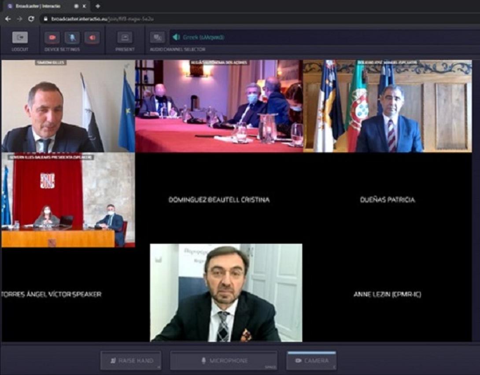This screenshot has height=375, width=480.
Task: Click the Logout icon
Action: click(20, 38)
